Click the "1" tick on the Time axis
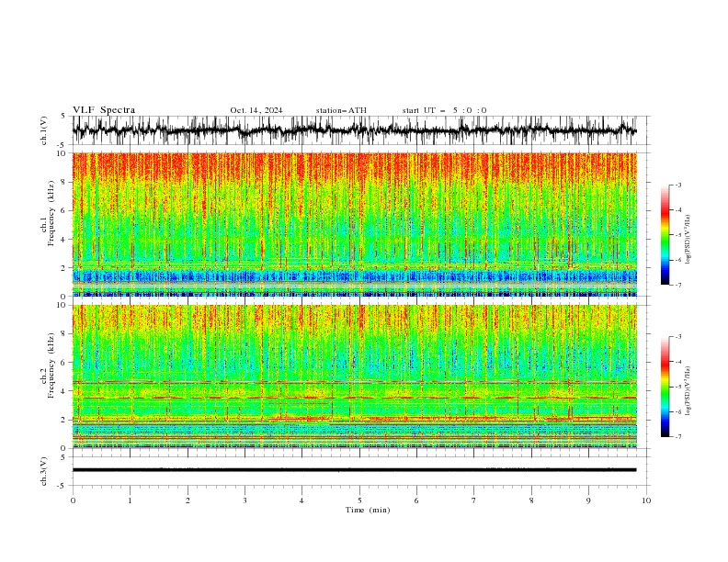The width and height of the screenshot is (728, 562). pyautogui.click(x=130, y=500)
